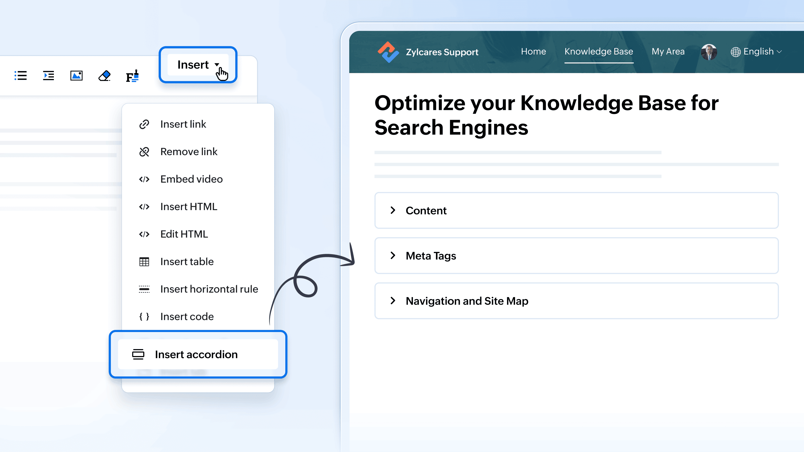Click the indent icon in toolbar
The width and height of the screenshot is (804, 452).
click(48, 76)
